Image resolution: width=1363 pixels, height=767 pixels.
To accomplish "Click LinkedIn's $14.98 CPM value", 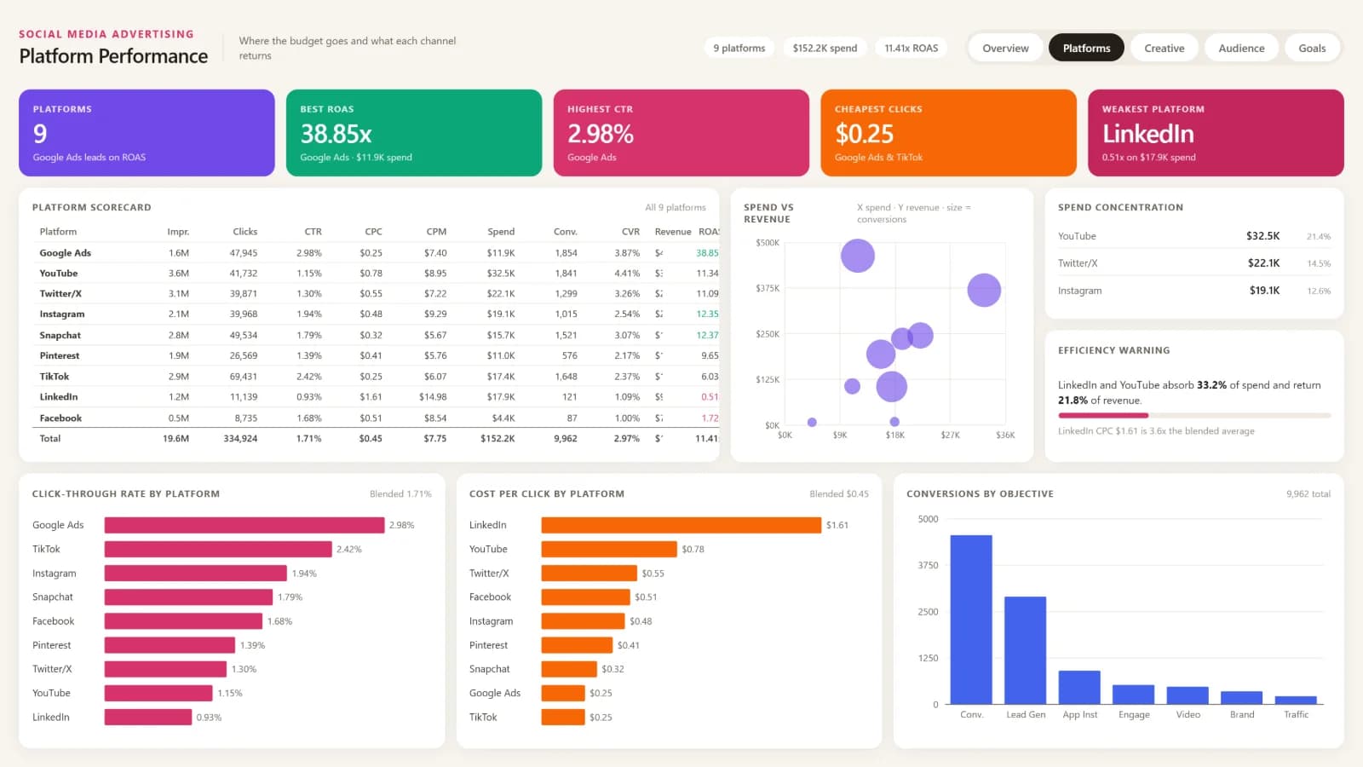I will pyautogui.click(x=433, y=397).
